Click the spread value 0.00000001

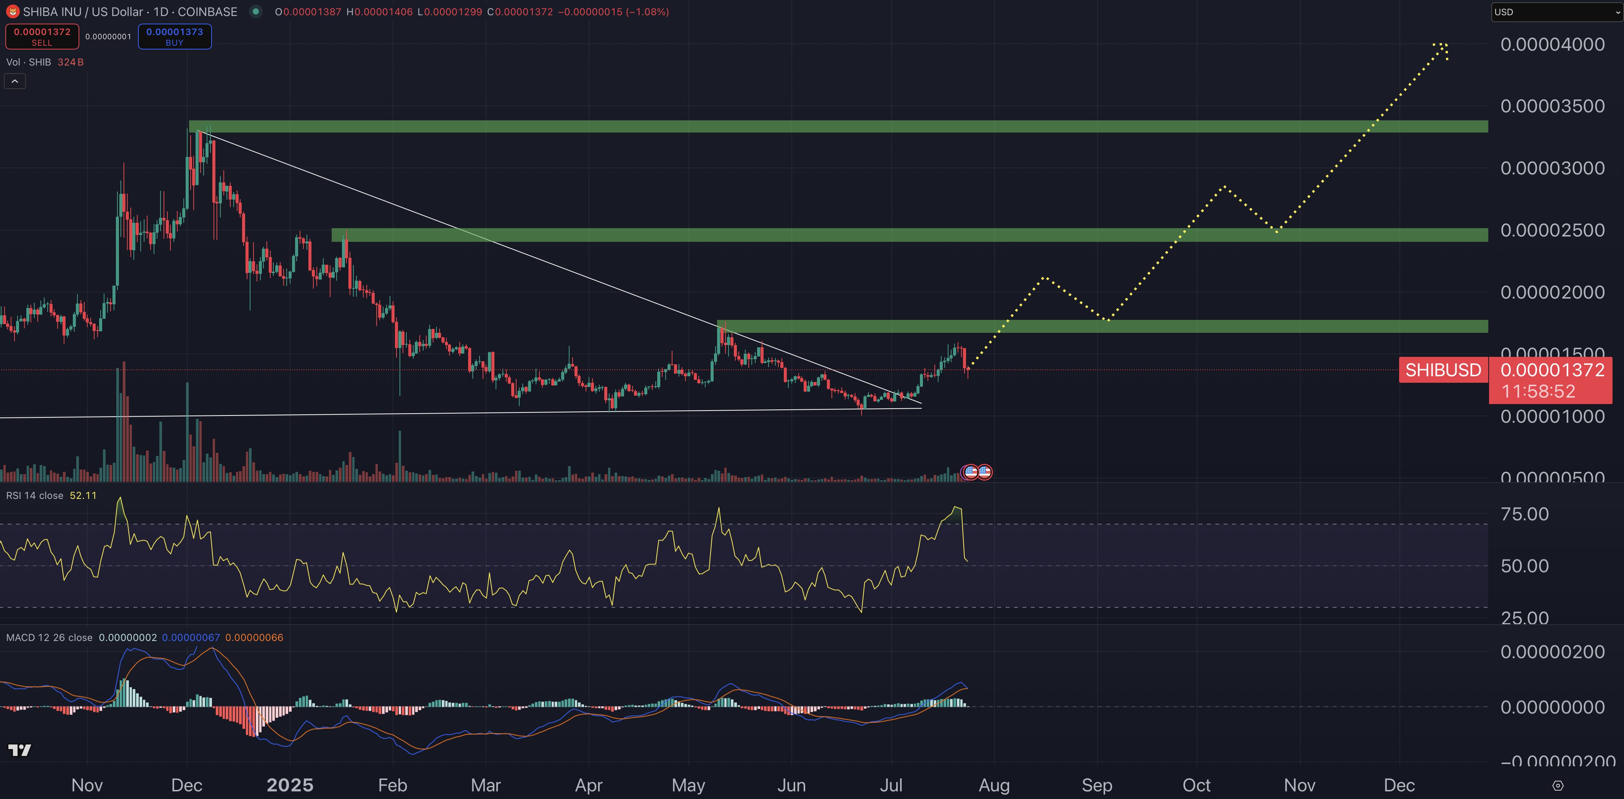(x=107, y=36)
